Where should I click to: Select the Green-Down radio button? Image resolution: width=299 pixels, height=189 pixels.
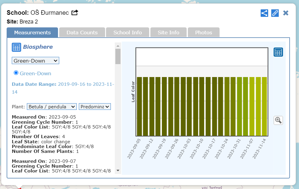[x=16, y=73]
